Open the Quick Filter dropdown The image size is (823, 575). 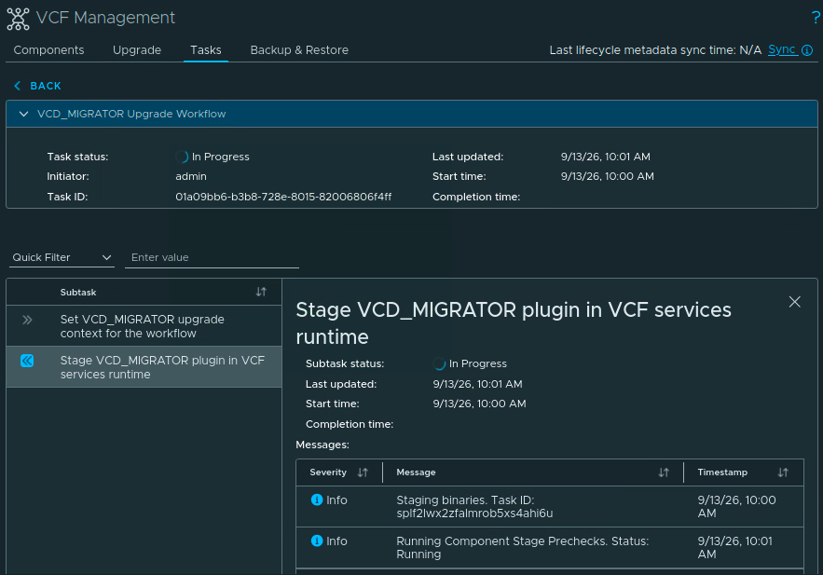pos(62,257)
